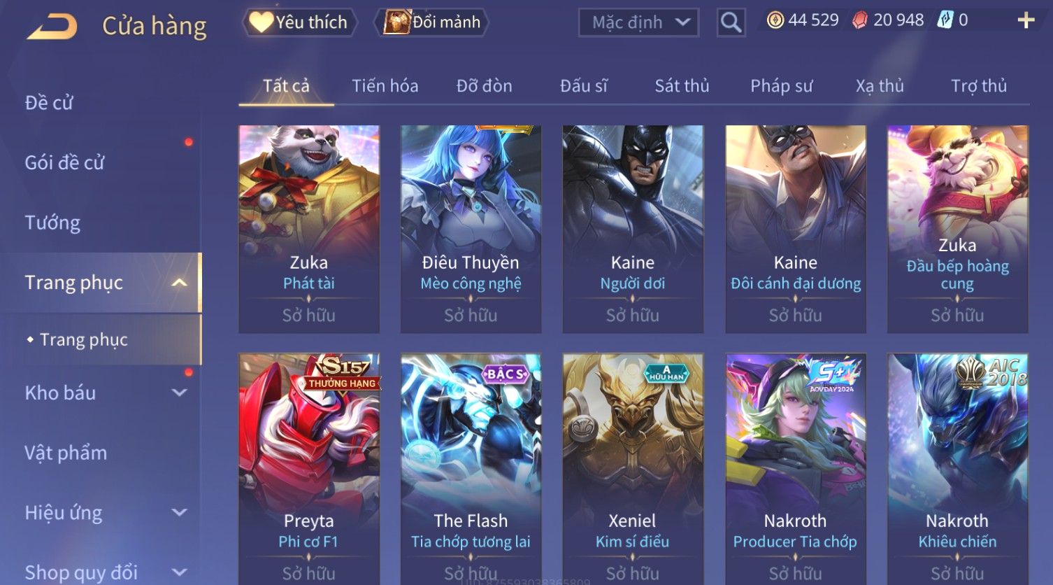Screen dimensions: 1053x585
Task: Tap the red ruby balance icon
Action: click(x=860, y=20)
